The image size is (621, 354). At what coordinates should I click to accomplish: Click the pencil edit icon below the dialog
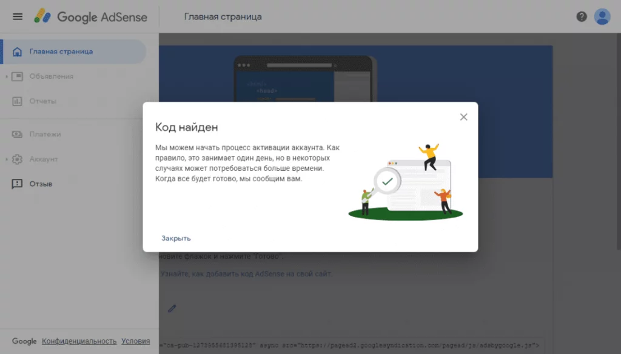[172, 309]
